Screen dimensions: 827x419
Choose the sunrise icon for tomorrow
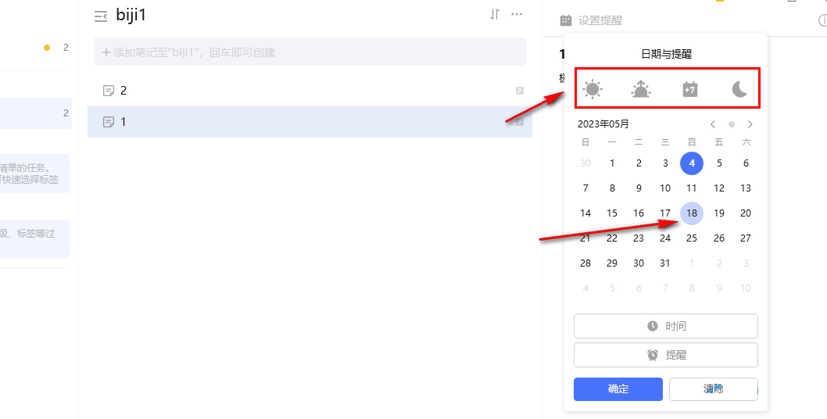641,90
